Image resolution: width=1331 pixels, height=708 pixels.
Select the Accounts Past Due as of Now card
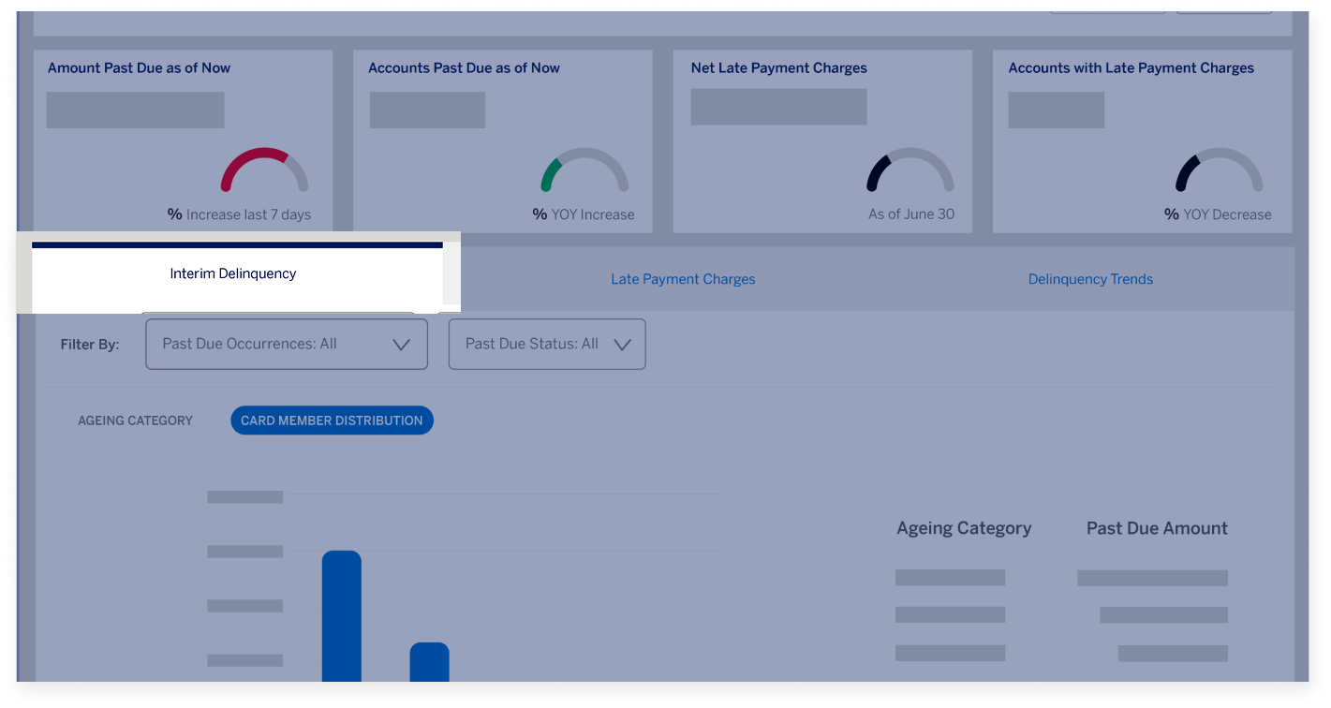tap(503, 140)
